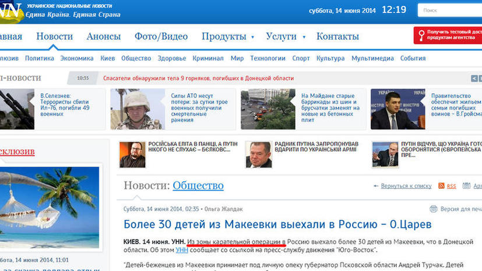Viewport: 482px width, 271px height.
Task: Expand the Услуги dropdown arrow
Action: coord(304,37)
